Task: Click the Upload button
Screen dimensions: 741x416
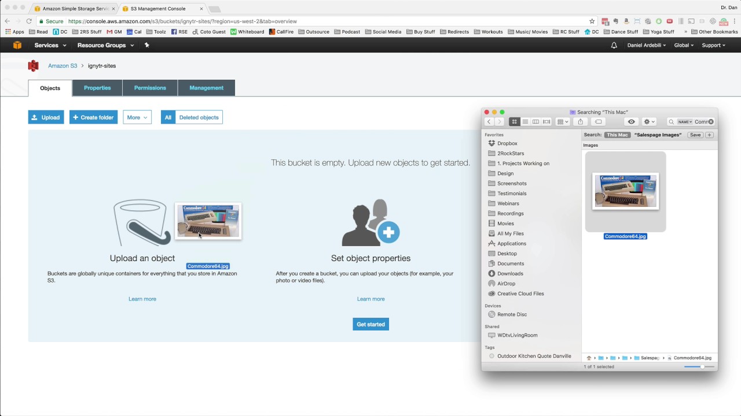Action: (46, 117)
